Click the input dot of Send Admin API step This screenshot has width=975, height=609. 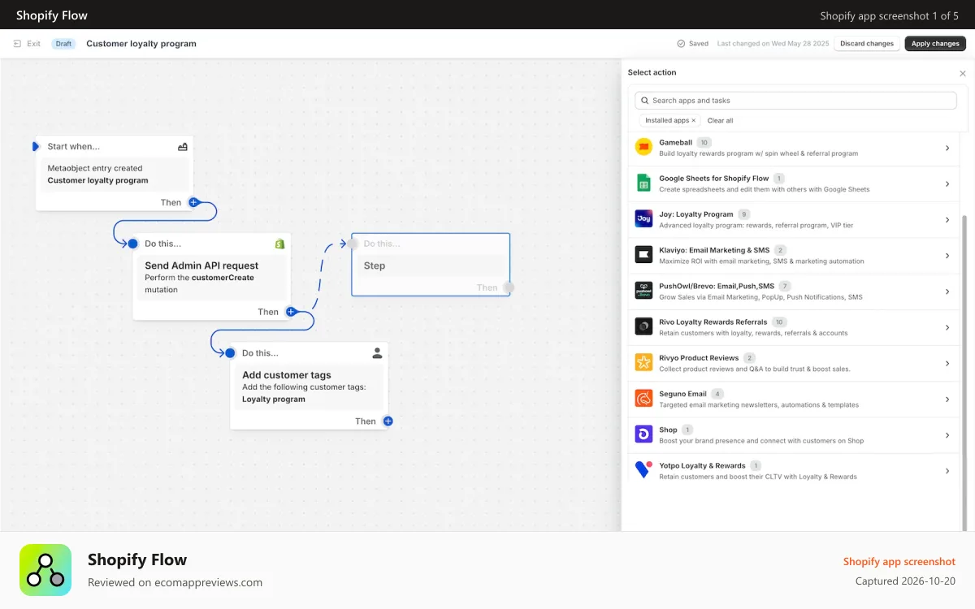132,244
